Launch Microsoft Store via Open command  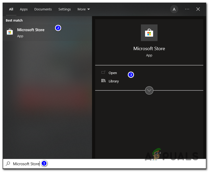(113, 73)
